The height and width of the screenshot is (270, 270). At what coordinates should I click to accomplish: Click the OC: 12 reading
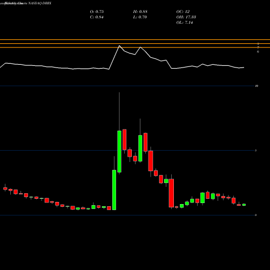click(x=183, y=11)
